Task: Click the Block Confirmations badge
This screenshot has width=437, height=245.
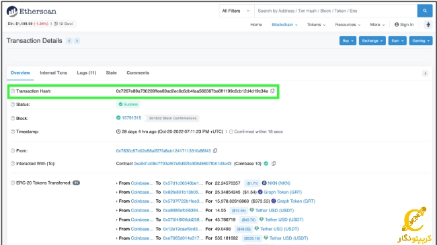Action: (x=173, y=118)
